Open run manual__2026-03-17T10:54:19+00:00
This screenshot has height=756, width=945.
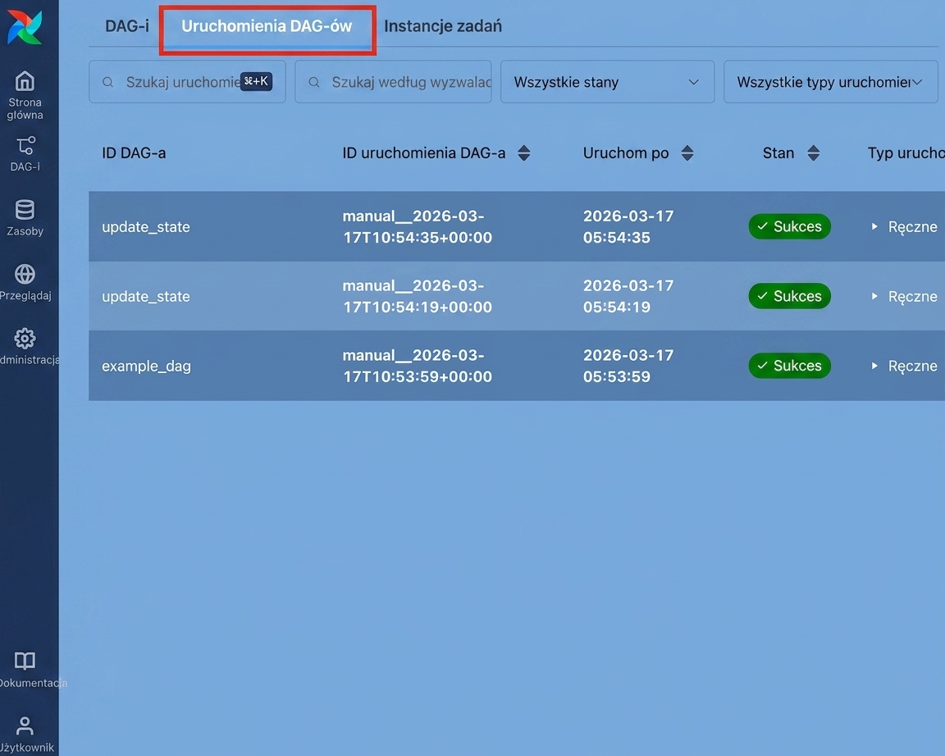(x=417, y=296)
